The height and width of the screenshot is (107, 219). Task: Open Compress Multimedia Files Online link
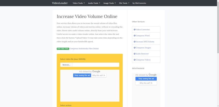tap(84, 49)
